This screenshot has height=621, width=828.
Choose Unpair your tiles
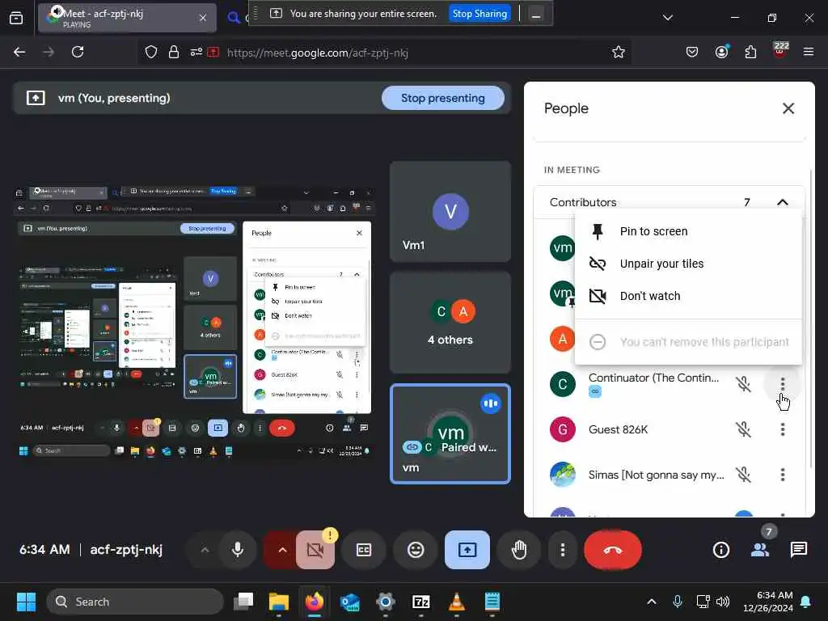pyautogui.click(x=688, y=264)
